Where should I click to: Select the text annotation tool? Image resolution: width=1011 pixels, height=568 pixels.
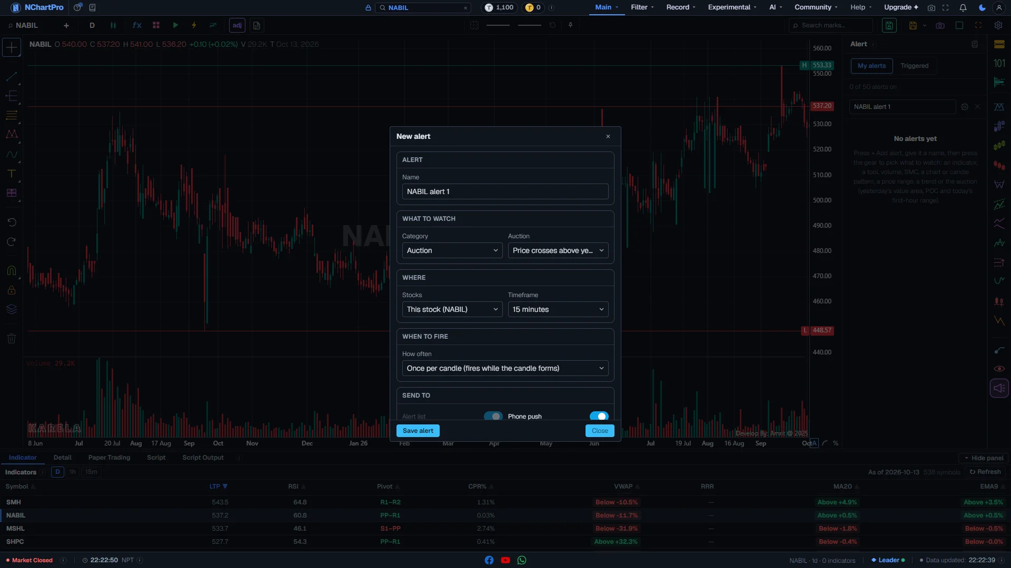tap(11, 174)
